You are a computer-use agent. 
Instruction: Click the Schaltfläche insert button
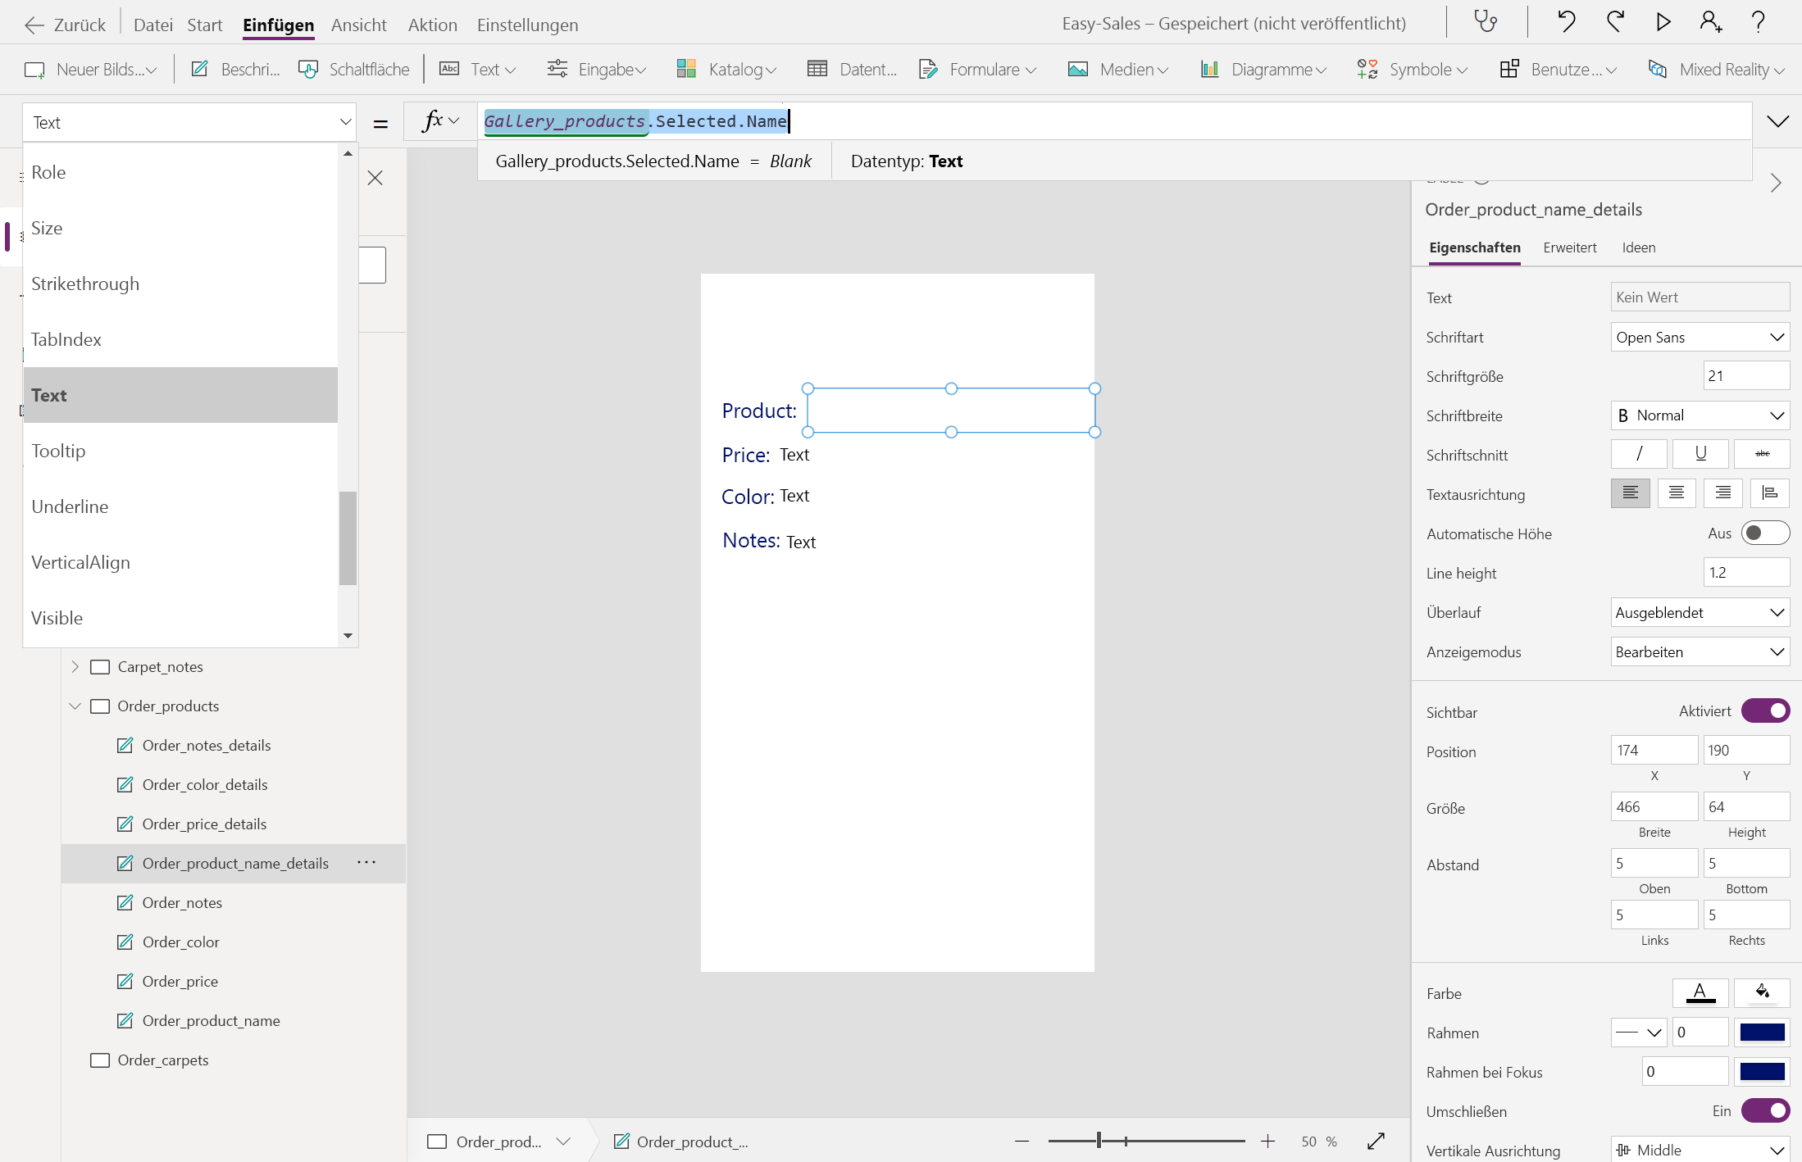(x=354, y=70)
